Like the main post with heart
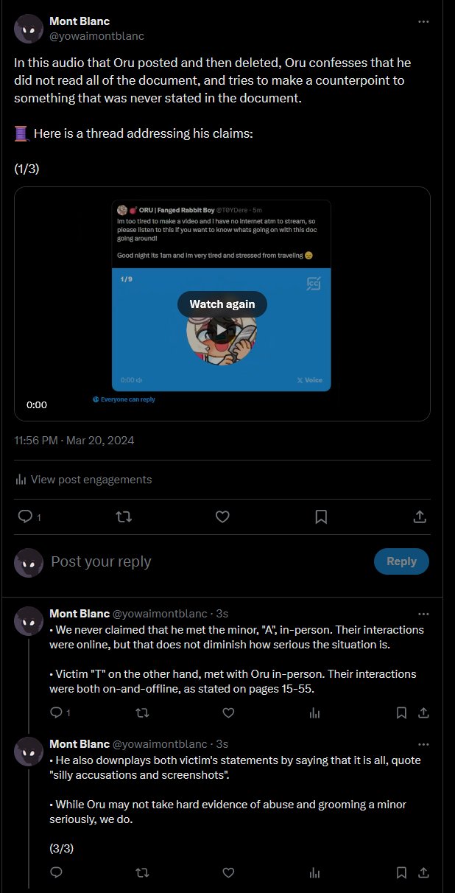This screenshot has height=893, width=455. pos(222,517)
